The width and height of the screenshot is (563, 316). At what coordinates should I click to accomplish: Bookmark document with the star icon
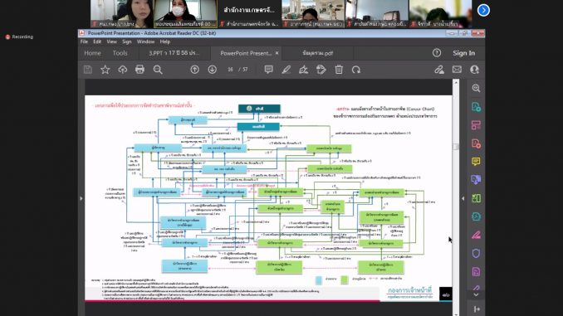(x=105, y=70)
